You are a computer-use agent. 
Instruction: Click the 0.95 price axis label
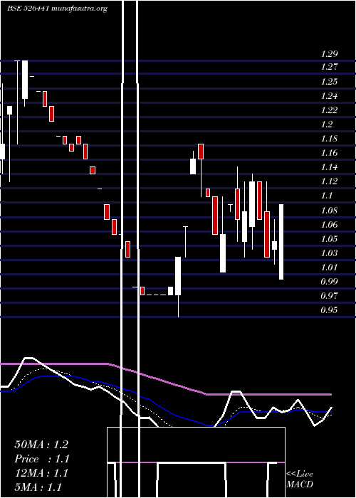pos(329,309)
